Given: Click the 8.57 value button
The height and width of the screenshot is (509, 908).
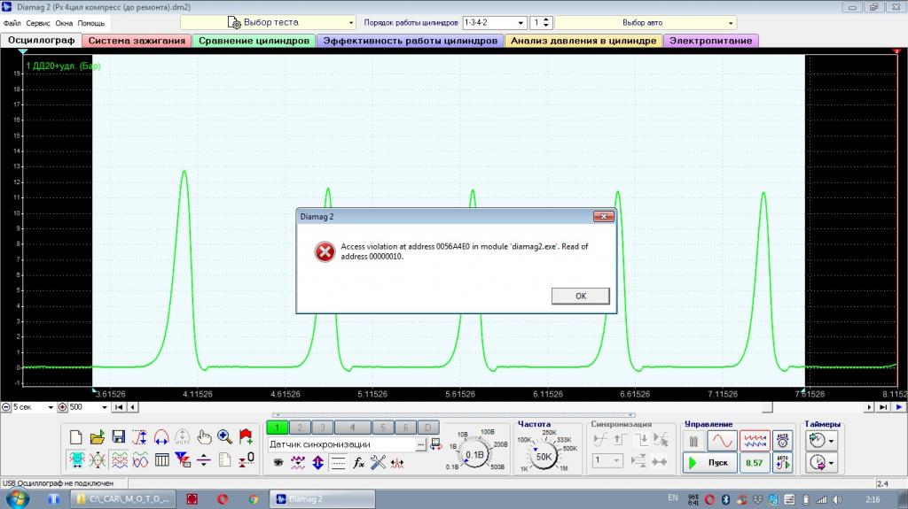Looking at the screenshot, I should (x=755, y=463).
